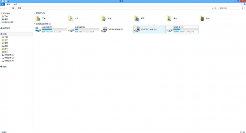The height and width of the screenshot is (133, 246).
Task: Open the address bar history dropdown arrow
Action: coord(212,8)
